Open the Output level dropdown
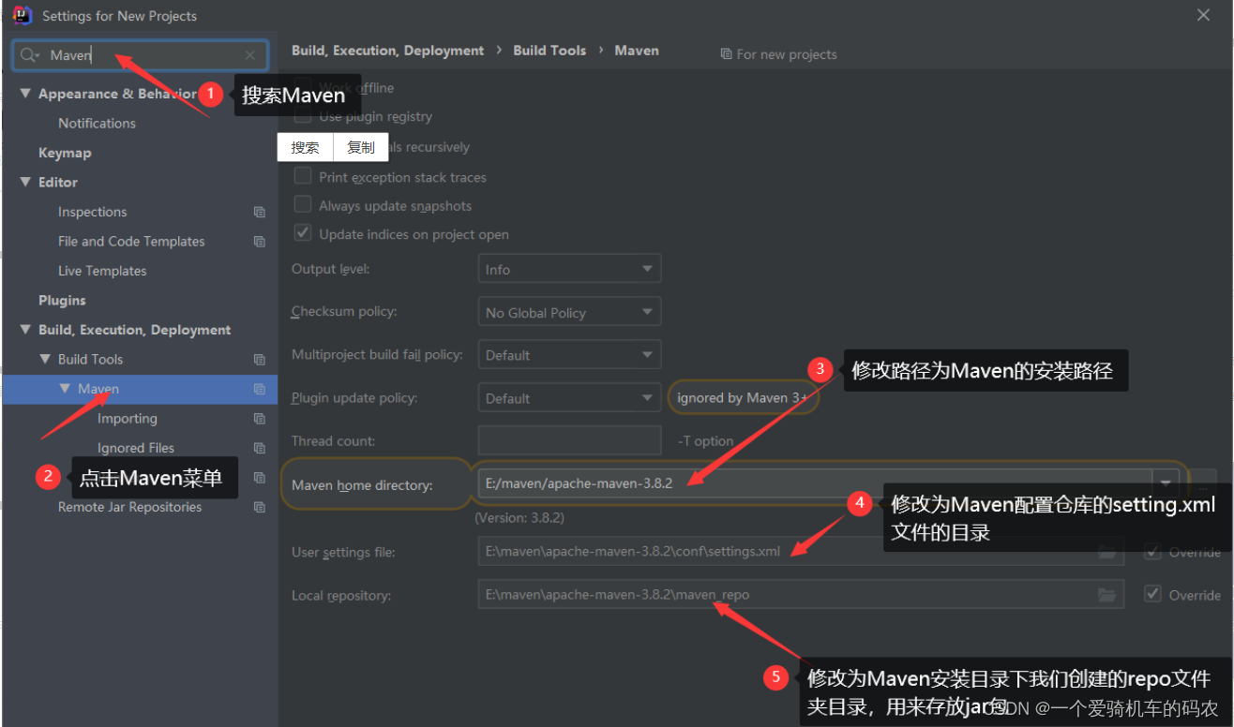This screenshot has height=727, width=1234. tap(569, 269)
